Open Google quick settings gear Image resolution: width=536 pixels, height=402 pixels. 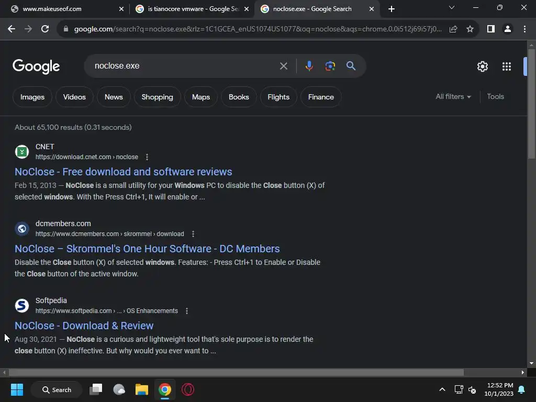click(x=482, y=66)
